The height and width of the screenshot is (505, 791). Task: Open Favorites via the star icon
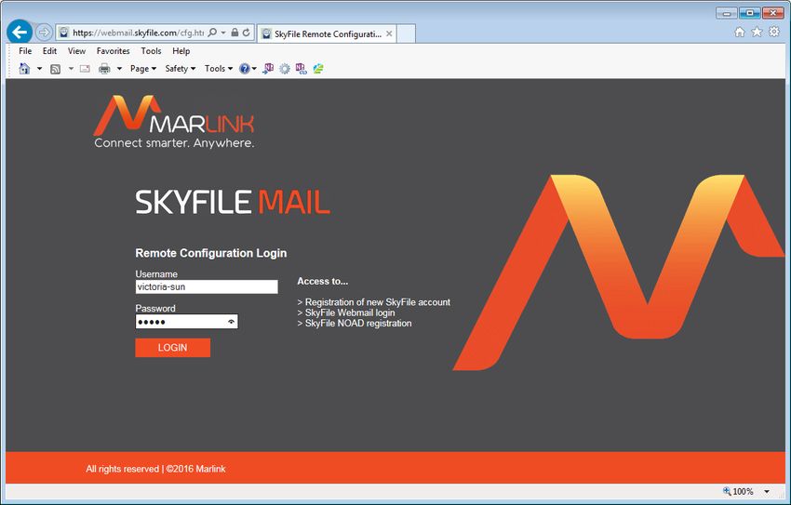[757, 33]
